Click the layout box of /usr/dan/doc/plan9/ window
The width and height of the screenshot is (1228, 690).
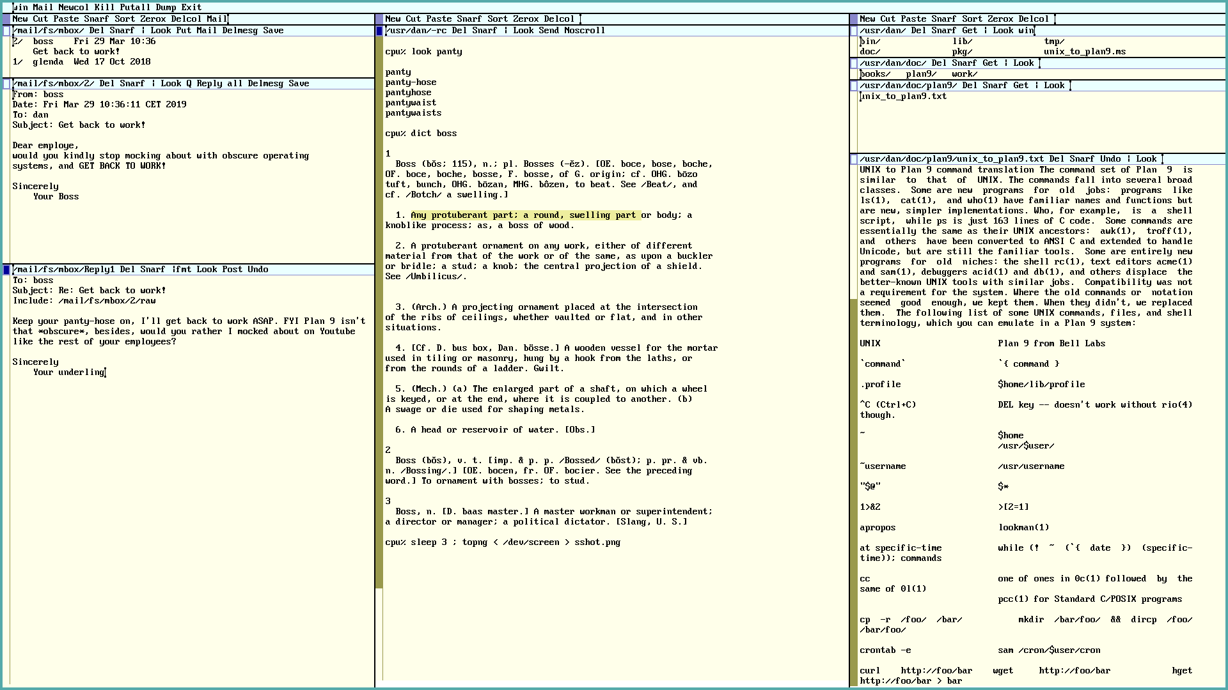(x=854, y=86)
